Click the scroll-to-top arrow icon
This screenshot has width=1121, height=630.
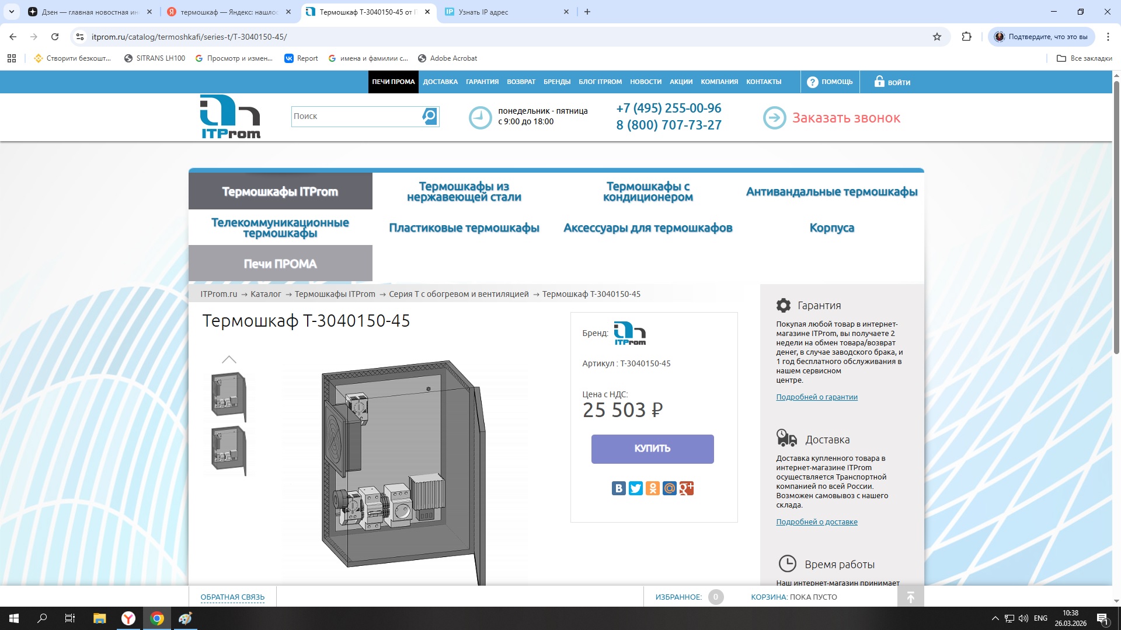[x=910, y=597]
